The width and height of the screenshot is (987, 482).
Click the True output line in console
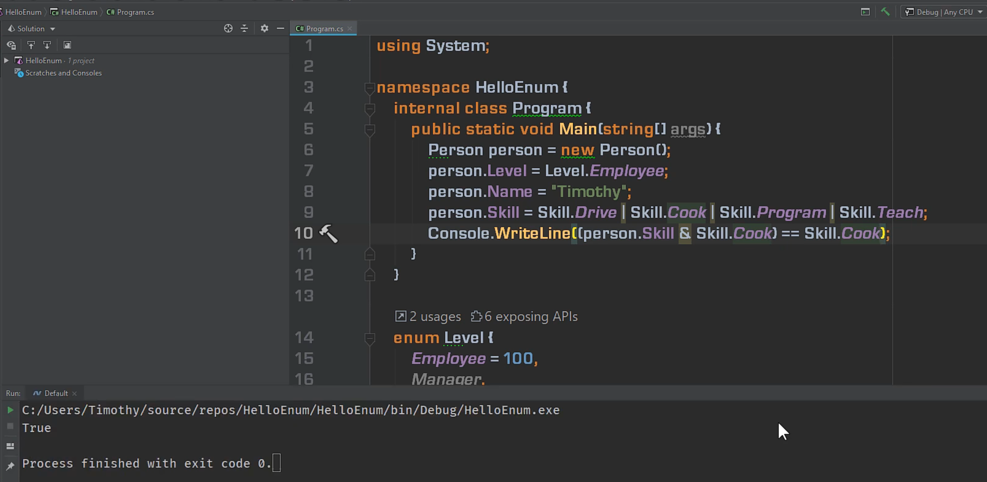click(x=36, y=428)
